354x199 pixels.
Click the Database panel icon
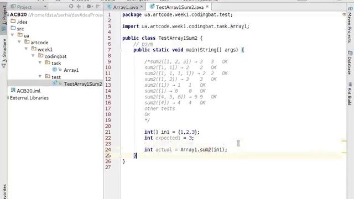[350, 53]
